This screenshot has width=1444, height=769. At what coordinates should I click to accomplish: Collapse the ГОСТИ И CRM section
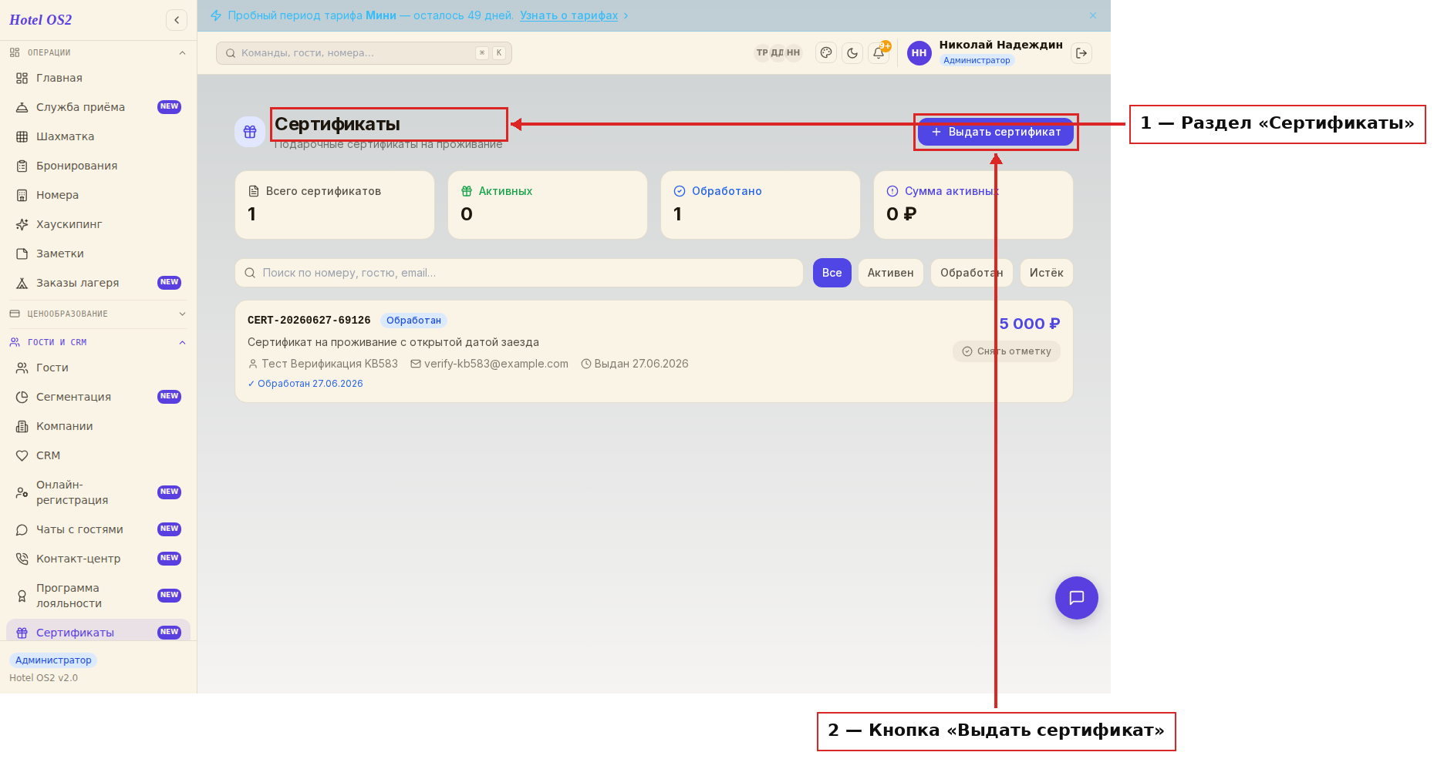tap(98, 342)
